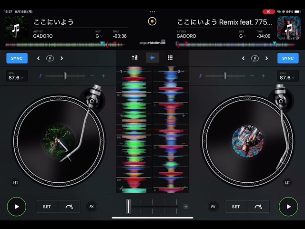Decrease left deck tempo with minus

92,76
